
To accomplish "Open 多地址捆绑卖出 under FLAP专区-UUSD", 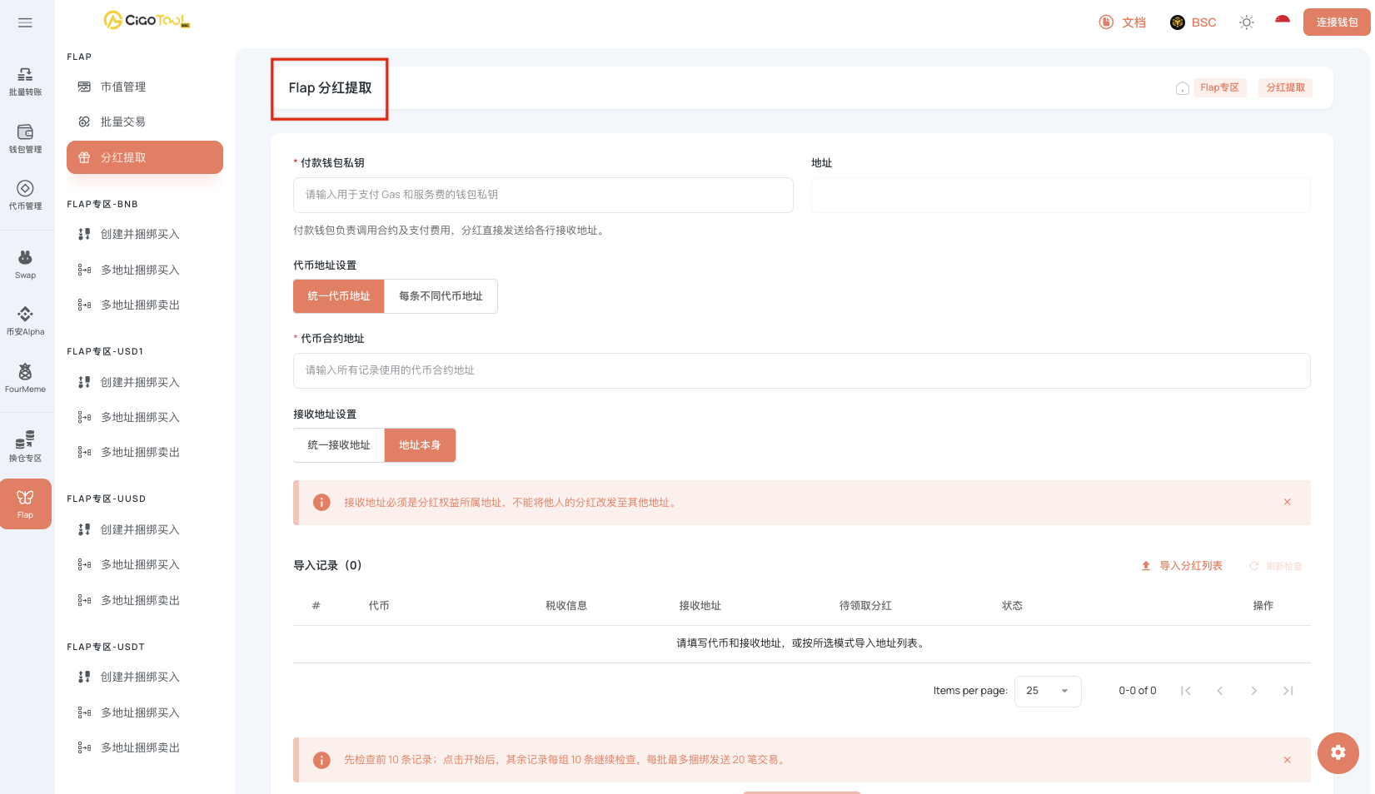I will (145, 600).
